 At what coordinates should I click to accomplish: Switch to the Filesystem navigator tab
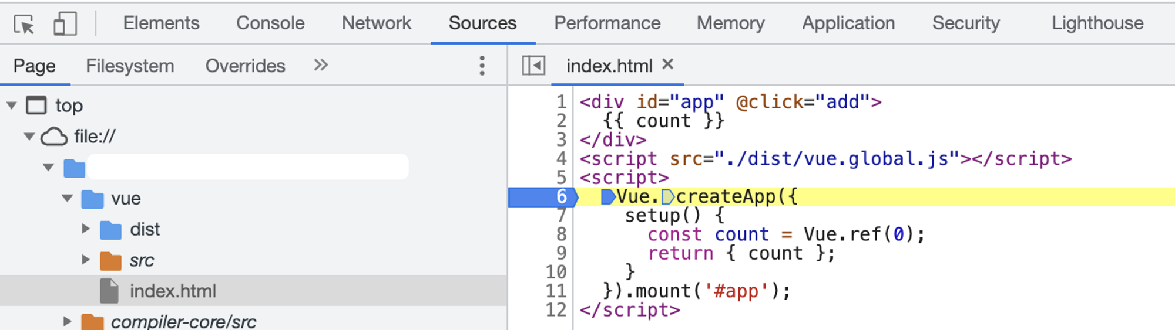tap(130, 66)
